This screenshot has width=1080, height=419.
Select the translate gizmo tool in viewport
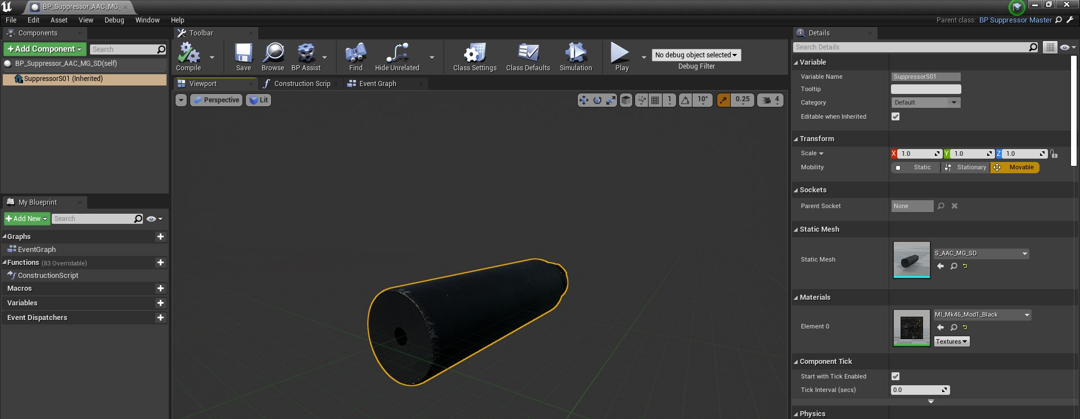[x=583, y=100]
